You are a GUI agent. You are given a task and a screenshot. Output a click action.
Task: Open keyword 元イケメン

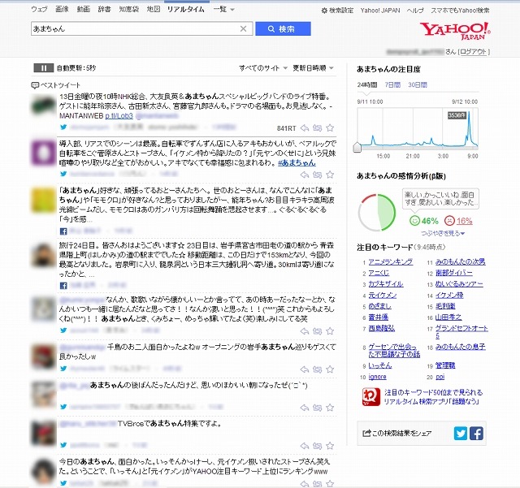pyautogui.click(x=383, y=295)
